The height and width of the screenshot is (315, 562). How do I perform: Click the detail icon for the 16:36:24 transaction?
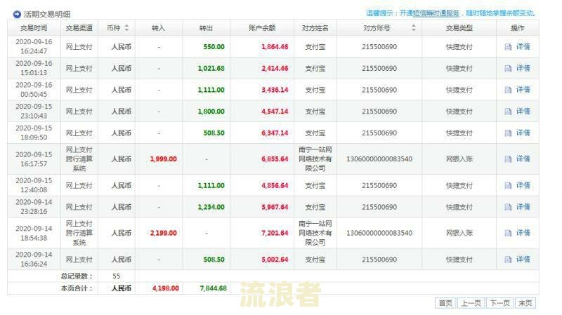click(508, 260)
